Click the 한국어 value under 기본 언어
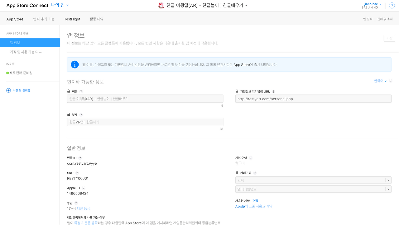This screenshot has height=225, width=399. click(240, 163)
